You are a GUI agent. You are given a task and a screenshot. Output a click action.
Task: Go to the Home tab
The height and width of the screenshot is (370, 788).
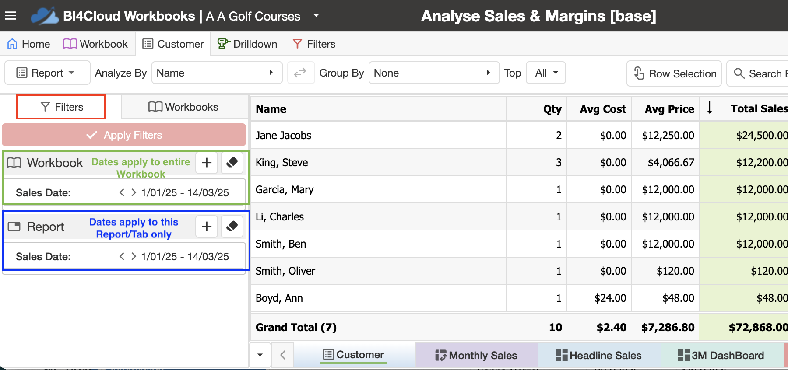tap(29, 44)
